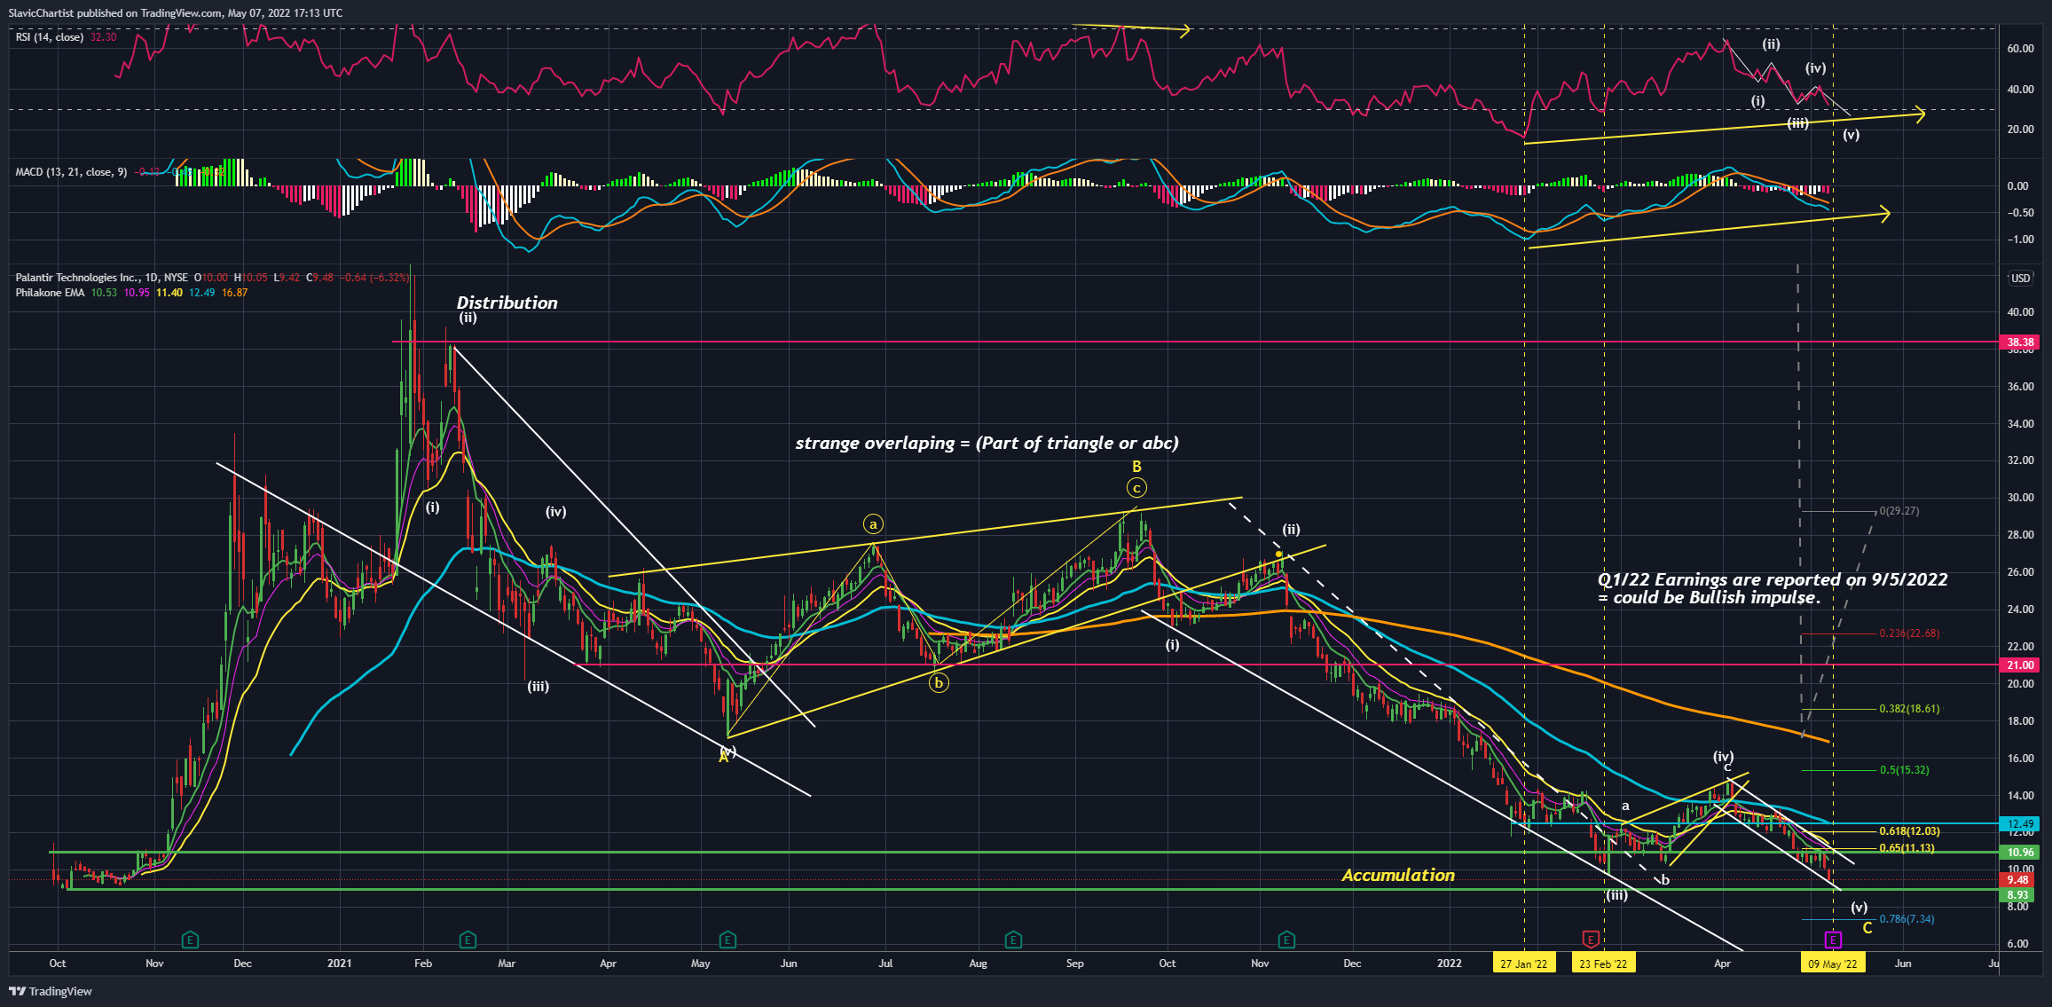This screenshot has height=1007, width=2052.
Task: Click the 23 Feb '22 date label
Action: click(x=1603, y=964)
